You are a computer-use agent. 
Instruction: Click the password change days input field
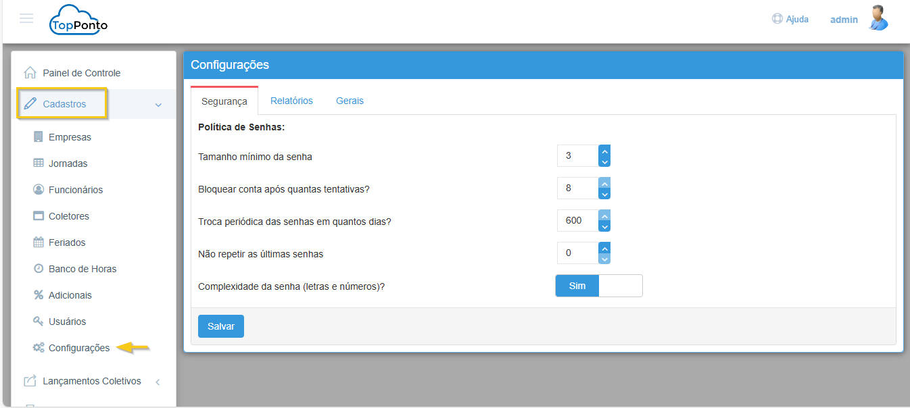[x=577, y=220]
